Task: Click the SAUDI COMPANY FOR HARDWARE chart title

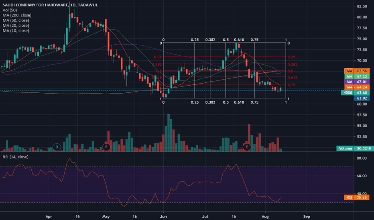Action: click(x=50, y=5)
